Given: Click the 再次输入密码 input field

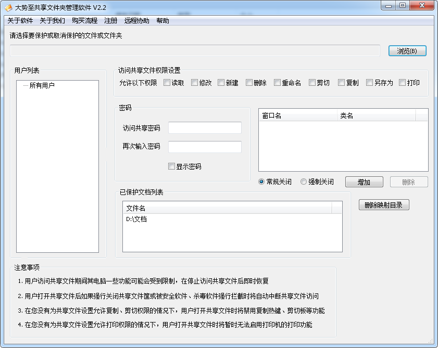Looking at the screenshot, I should point(205,147).
